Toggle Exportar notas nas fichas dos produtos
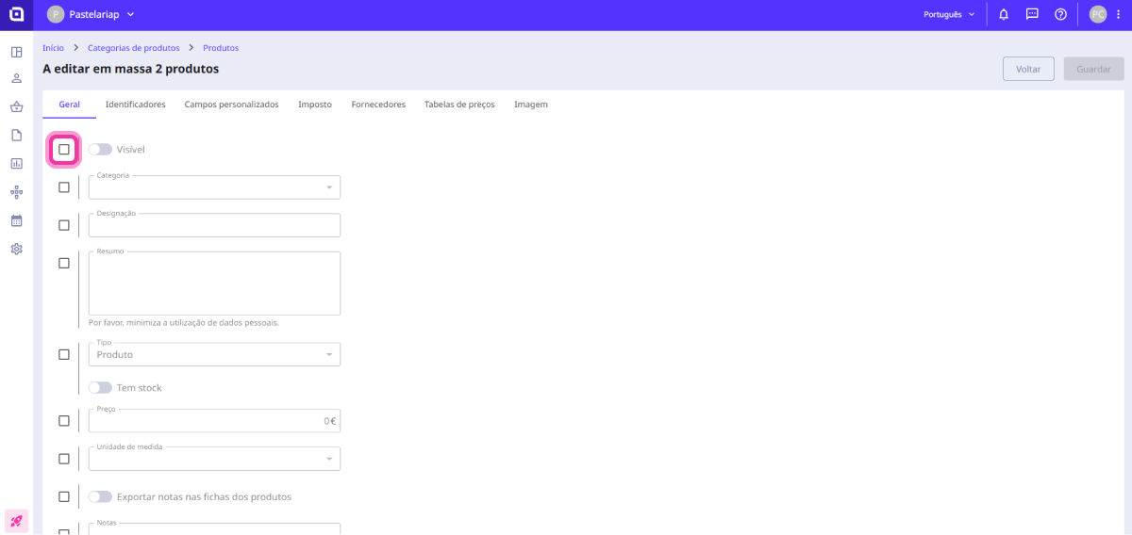Screen dimensions: 1132x535 pyautogui.click(x=100, y=496)
